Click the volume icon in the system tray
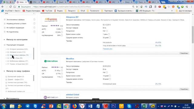Image resolution: width=194 pixels, height=109 pixels. (x=165, y=106)
